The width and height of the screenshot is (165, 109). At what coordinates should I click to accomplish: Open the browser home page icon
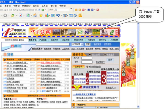[35, 15]
